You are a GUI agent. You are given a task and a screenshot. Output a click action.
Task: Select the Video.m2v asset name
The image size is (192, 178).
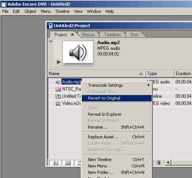click(72, 103)
